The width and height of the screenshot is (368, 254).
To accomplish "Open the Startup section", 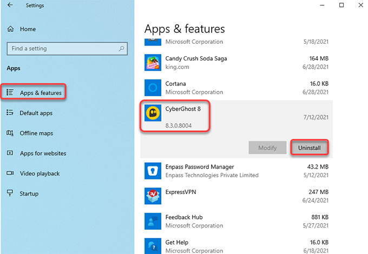I will pos(29,193).
